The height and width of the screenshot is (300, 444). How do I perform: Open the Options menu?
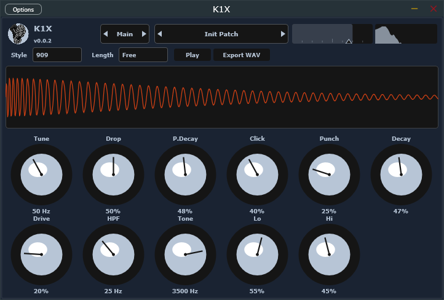pos(23,9)
